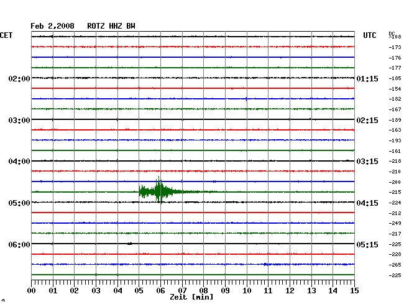The height and width of the screenshot is (307, 404).
Task: Click the DC offset value "-212"
Action: point(395,214)
